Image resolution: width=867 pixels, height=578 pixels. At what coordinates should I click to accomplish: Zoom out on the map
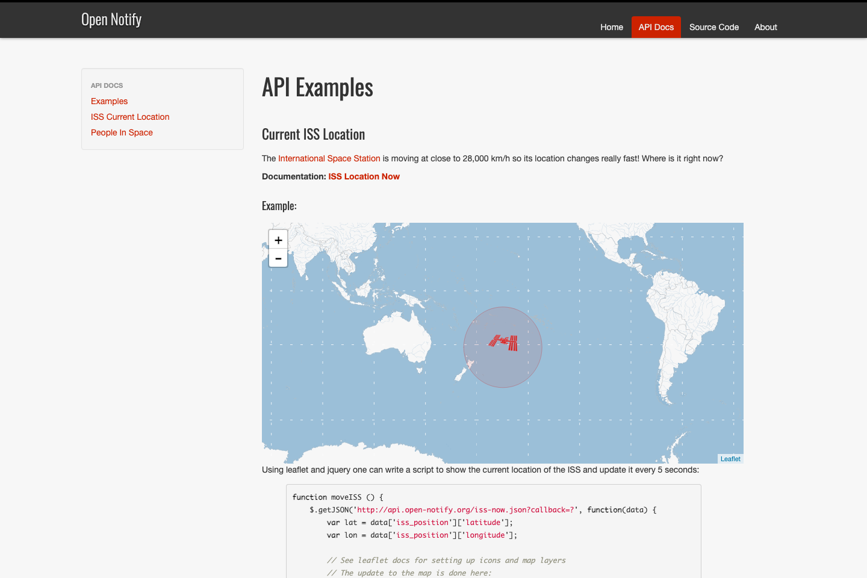(278, 258)
